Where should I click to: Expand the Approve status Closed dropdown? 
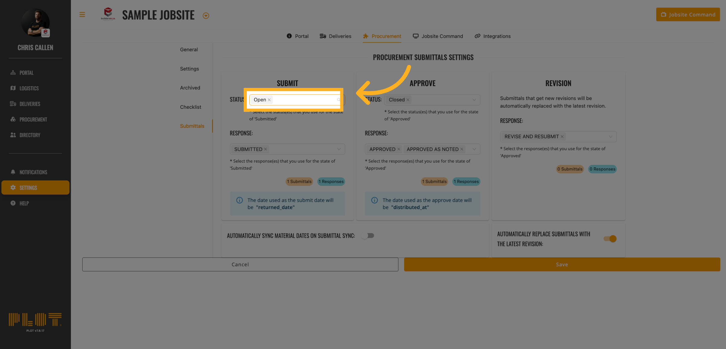coord(474,100)
